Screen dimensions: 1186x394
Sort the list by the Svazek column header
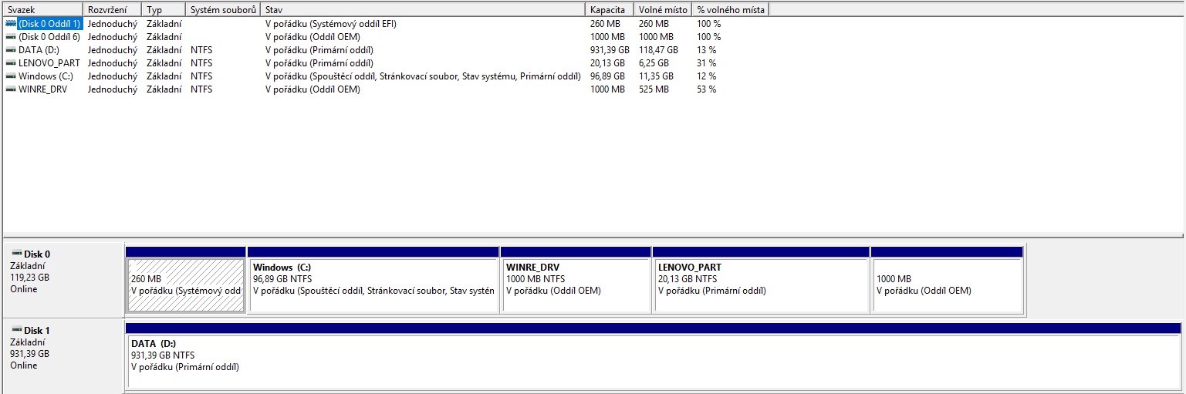point(42,9)
